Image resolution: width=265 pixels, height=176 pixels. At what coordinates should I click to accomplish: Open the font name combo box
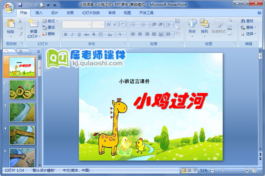(77, 25)
